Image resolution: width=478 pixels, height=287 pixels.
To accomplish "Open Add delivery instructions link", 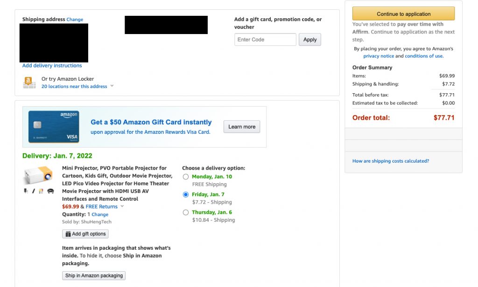I will click(52, 66).
